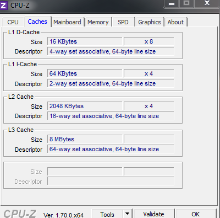
Task: Click the Tools button
Action: point(107,214)
